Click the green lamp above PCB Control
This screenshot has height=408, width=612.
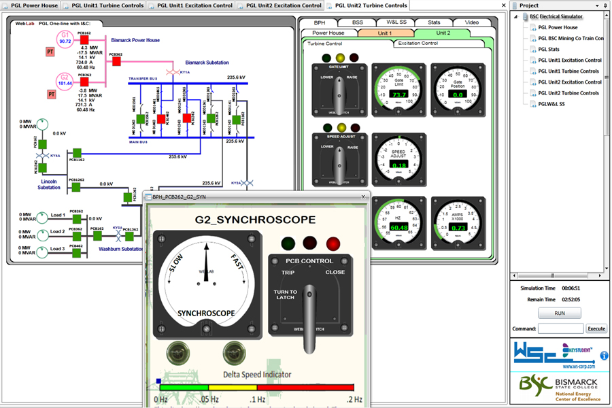[288, 243]
